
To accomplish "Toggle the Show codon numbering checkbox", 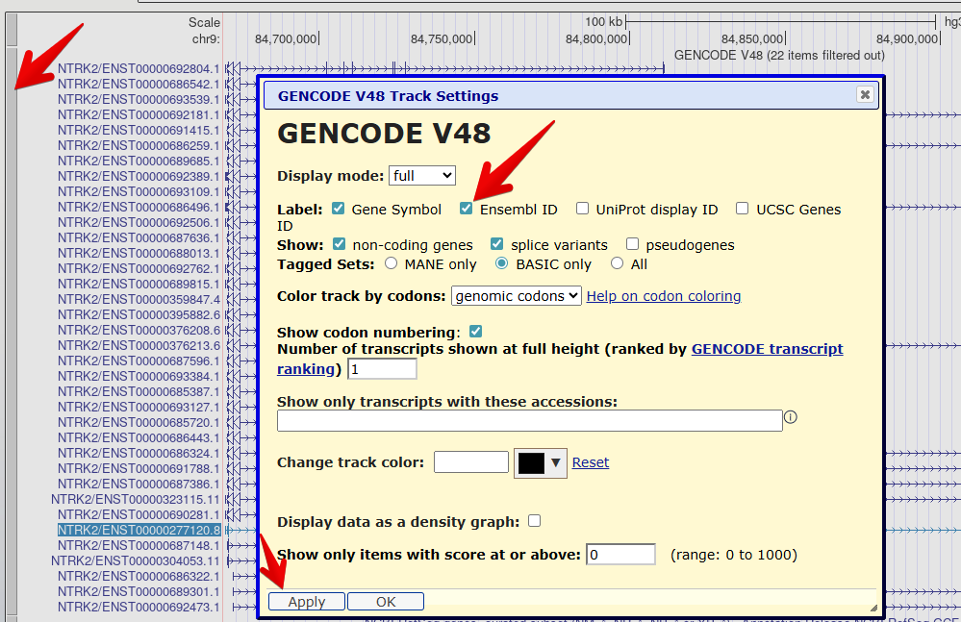I will point(475,332).
